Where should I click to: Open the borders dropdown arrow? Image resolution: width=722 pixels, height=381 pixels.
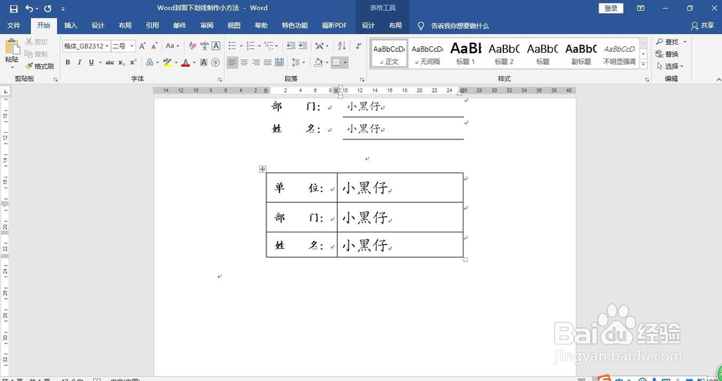345,63
